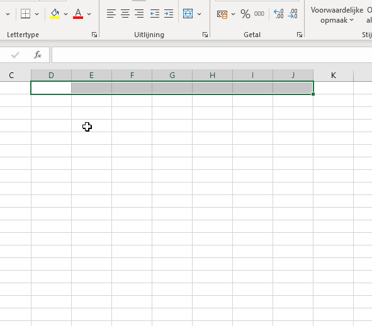Select column I header
Image resolution: width=372 pixels, height=326 pixels.
pyautogui.click(x=252, y=76)
